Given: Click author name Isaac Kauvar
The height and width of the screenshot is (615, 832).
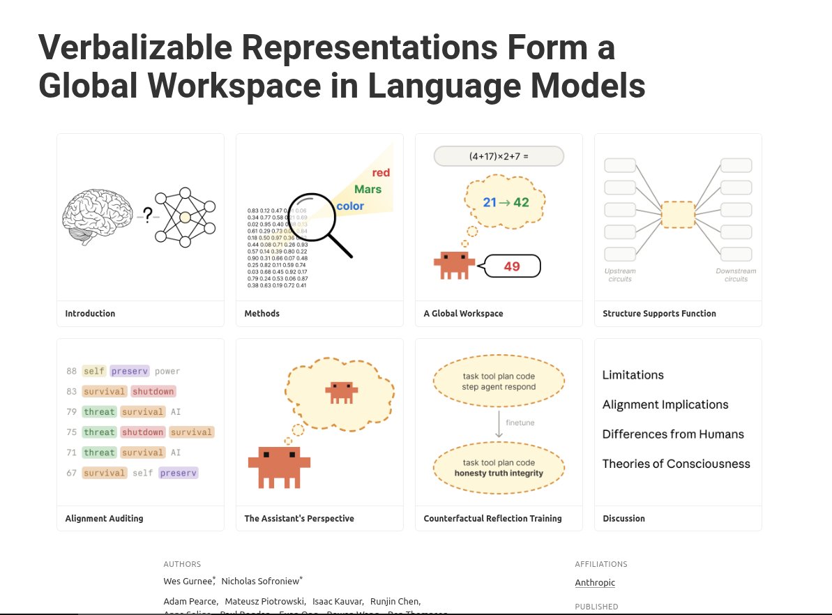Looking at the screenshot, I should click(338, 602).
